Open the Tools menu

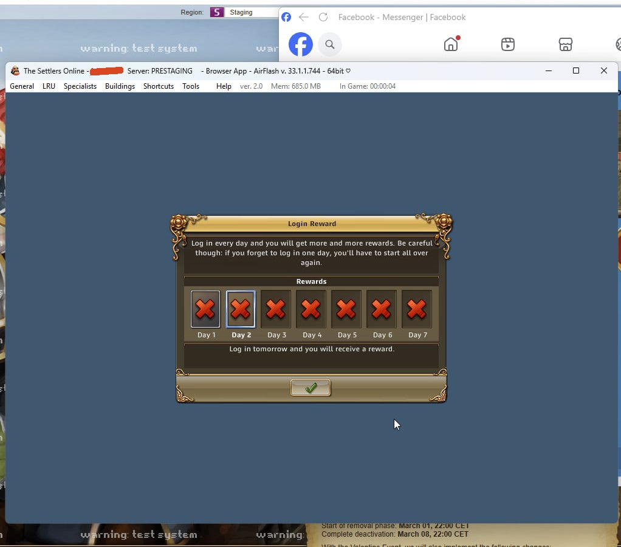pyautogui.click(x=191, y=86)
